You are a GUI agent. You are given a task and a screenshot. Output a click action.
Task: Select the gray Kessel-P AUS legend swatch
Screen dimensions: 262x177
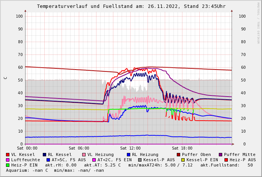point(140,160)
